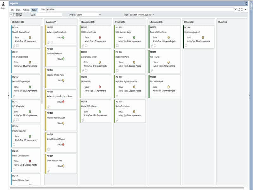Add a new project with plus icon

[11, 15]
